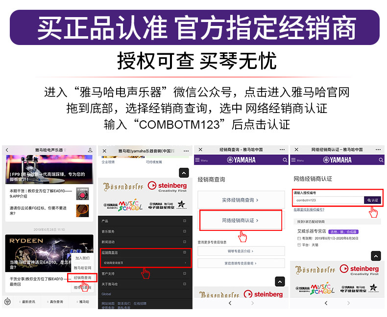Expand the 新闻活动 footer section

pyautogui.click(x=145, y=242)
